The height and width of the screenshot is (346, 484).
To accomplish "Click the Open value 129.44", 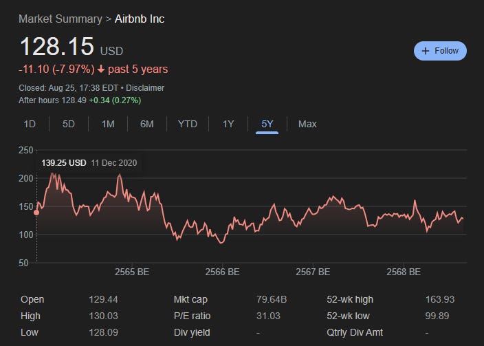I will 103,299.
